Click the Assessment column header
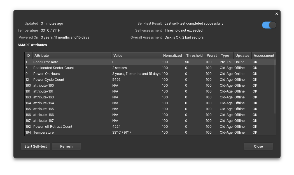 click(263, 55)
